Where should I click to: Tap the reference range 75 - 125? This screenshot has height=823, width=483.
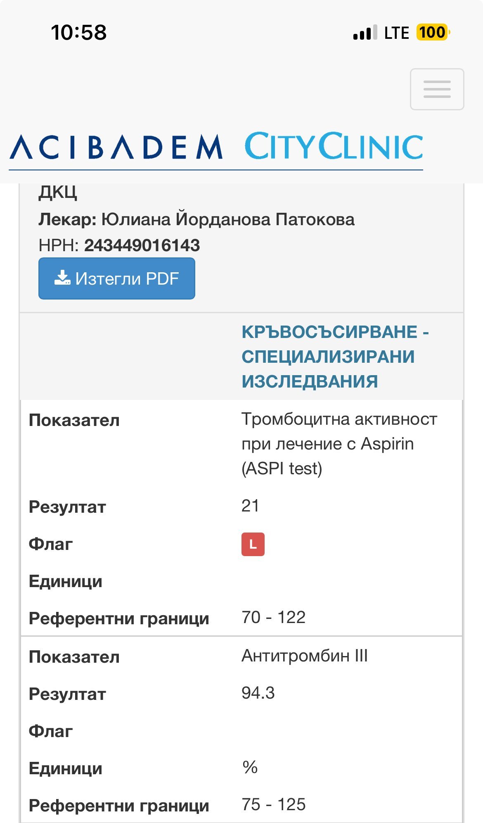point(273,804)
